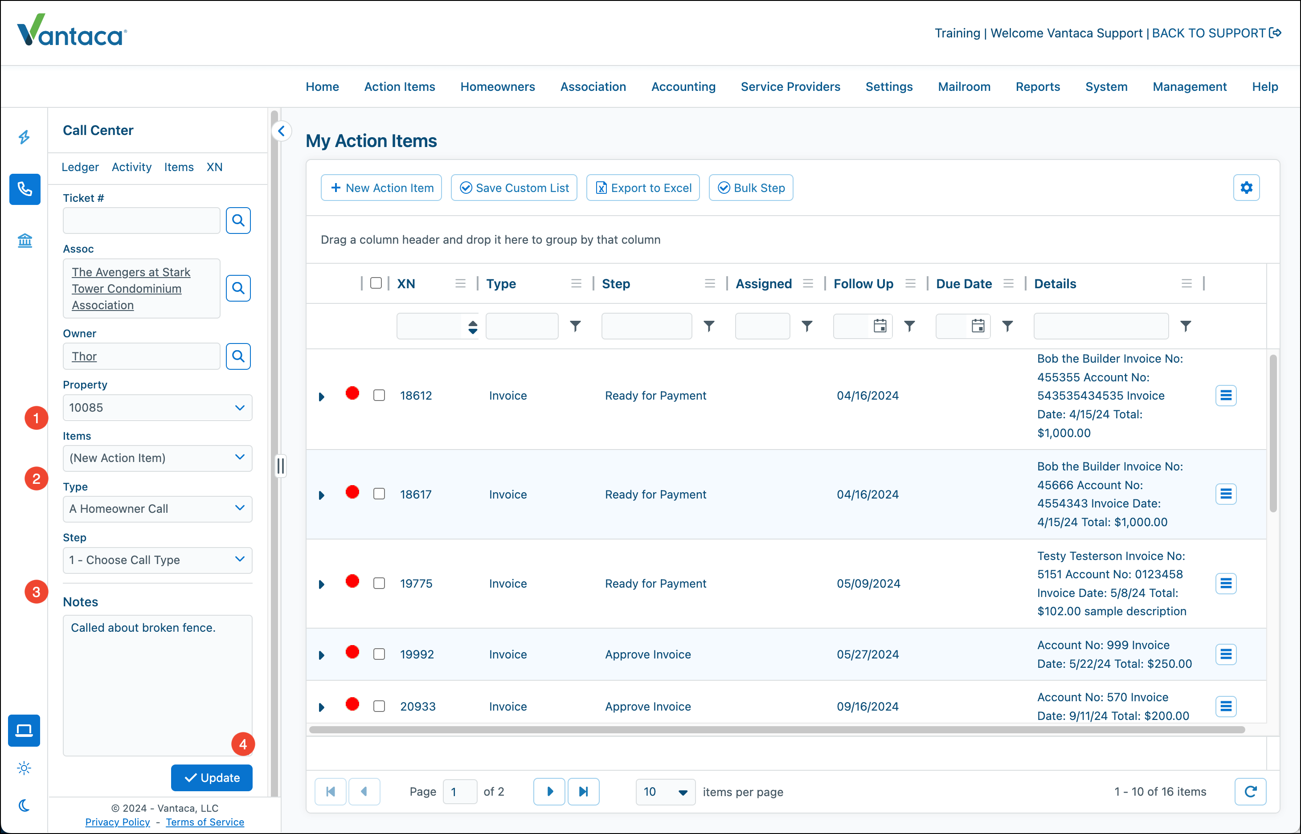Open the Property dropdown showing 10085
The image size is (1301, 834).
[158, 408]
